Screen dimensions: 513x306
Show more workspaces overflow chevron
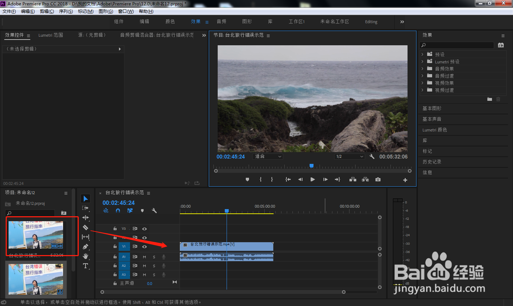(402, 22)
